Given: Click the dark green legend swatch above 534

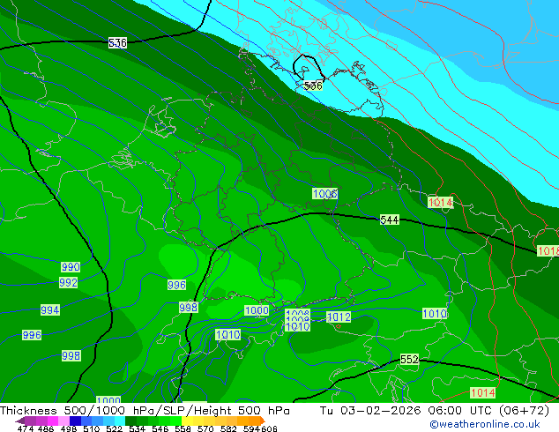Looking at the screenshot, I should tap(131, 421).
